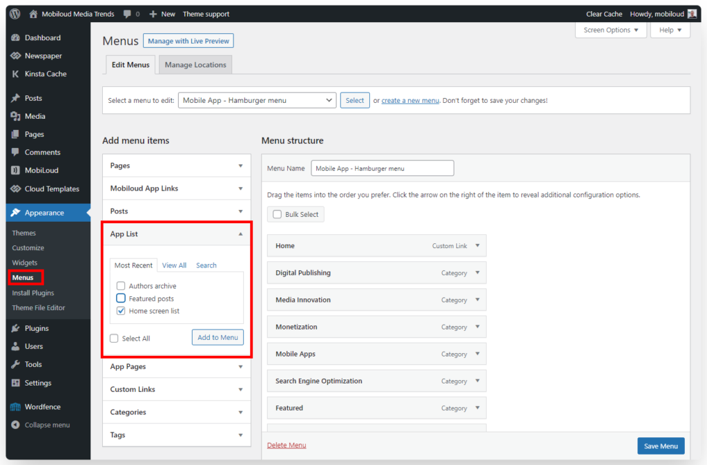Click the Collapse menu arrow icon

click(x=16, y=425)
